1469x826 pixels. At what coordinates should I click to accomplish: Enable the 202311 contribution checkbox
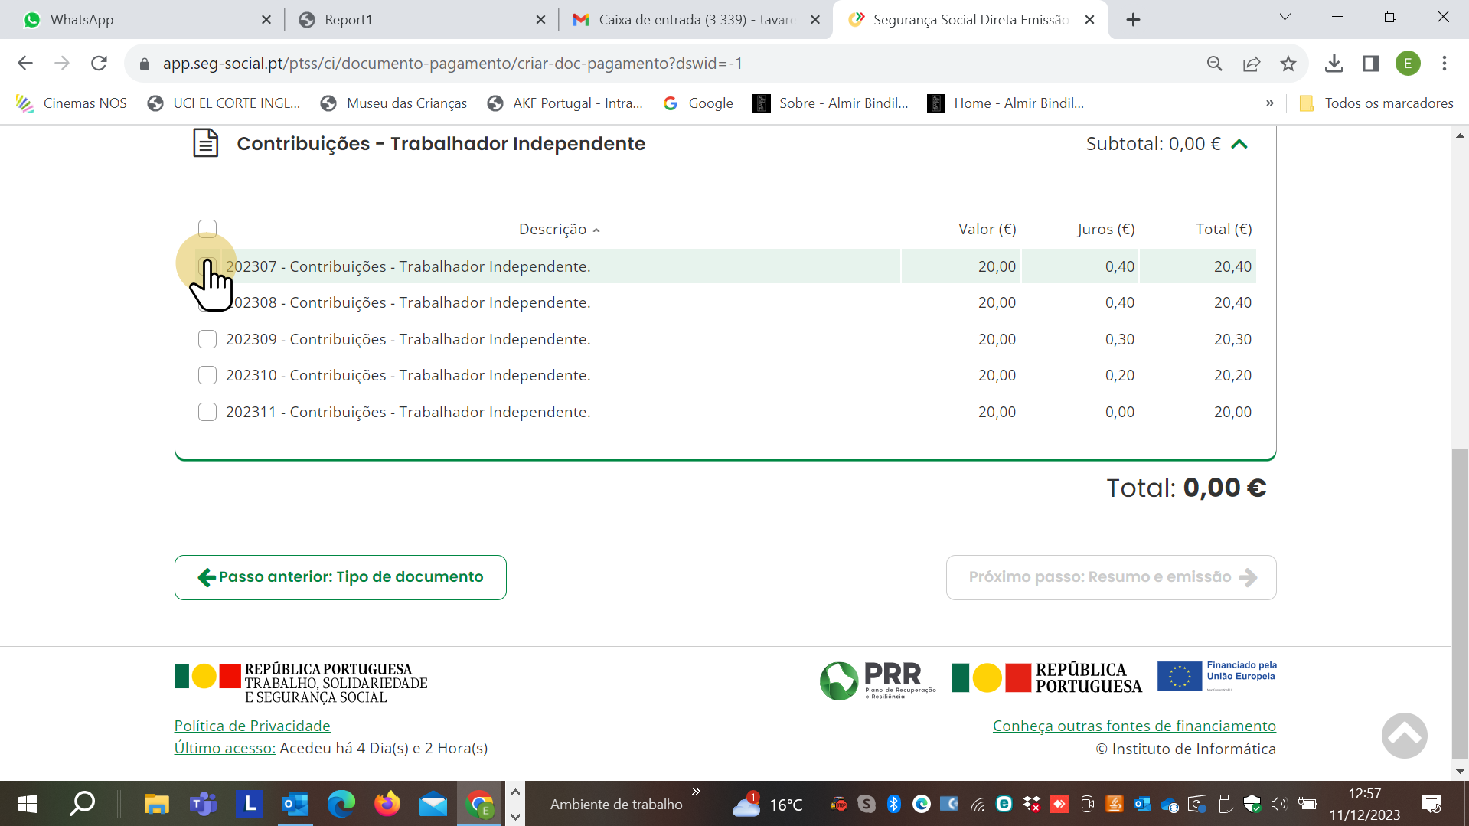(x=207, y=412)
